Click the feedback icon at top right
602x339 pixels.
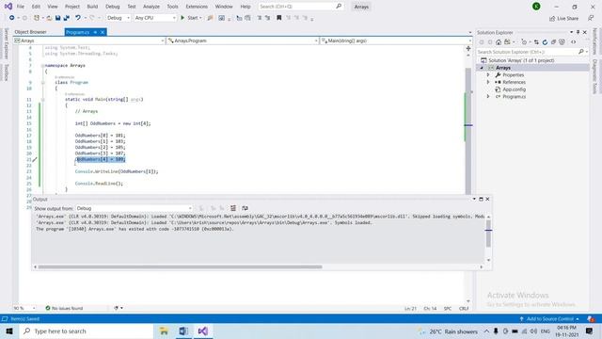pyautogui.click(x=591, y=18)
